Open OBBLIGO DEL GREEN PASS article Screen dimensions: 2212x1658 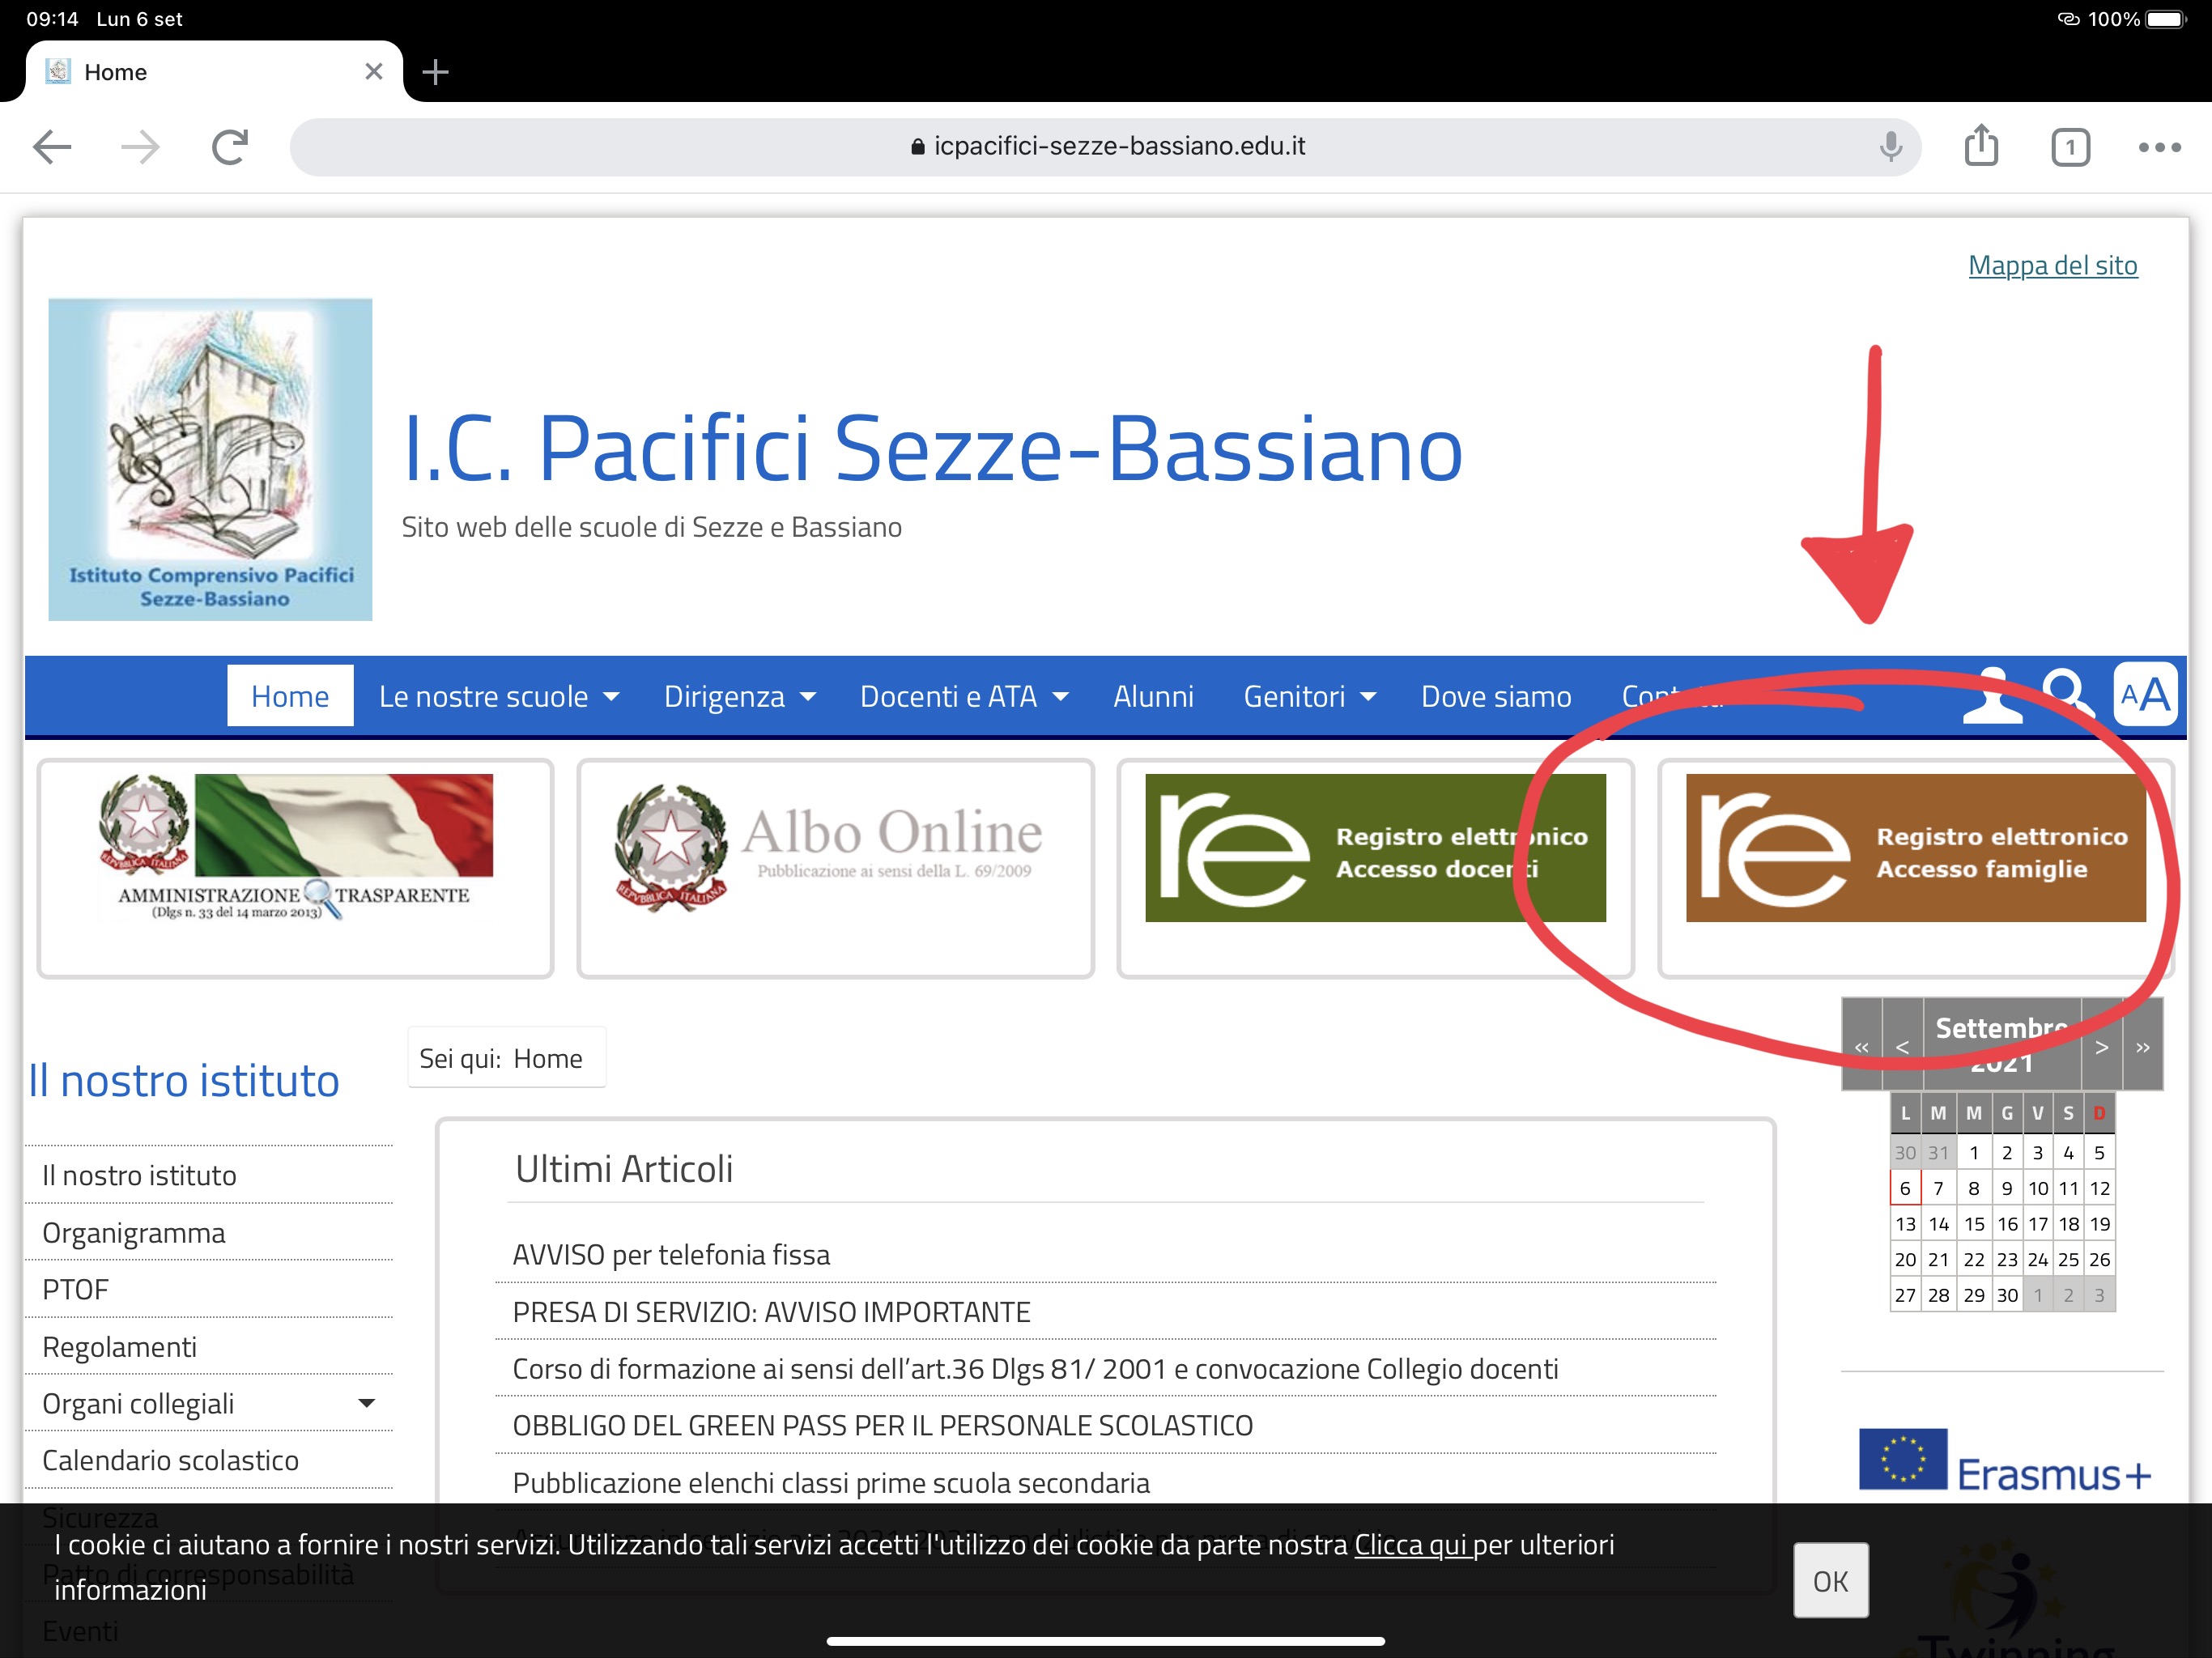pos(882,1425)
